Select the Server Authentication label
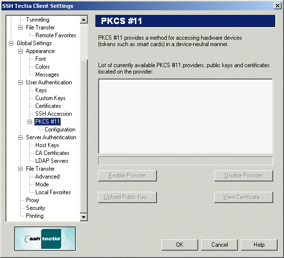The image size is (284, 258). pos(51,137)
